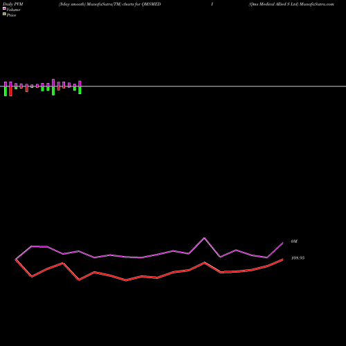Click the QMSMED chart subtitle text
The image size is (346, 346).
(110, 4)
